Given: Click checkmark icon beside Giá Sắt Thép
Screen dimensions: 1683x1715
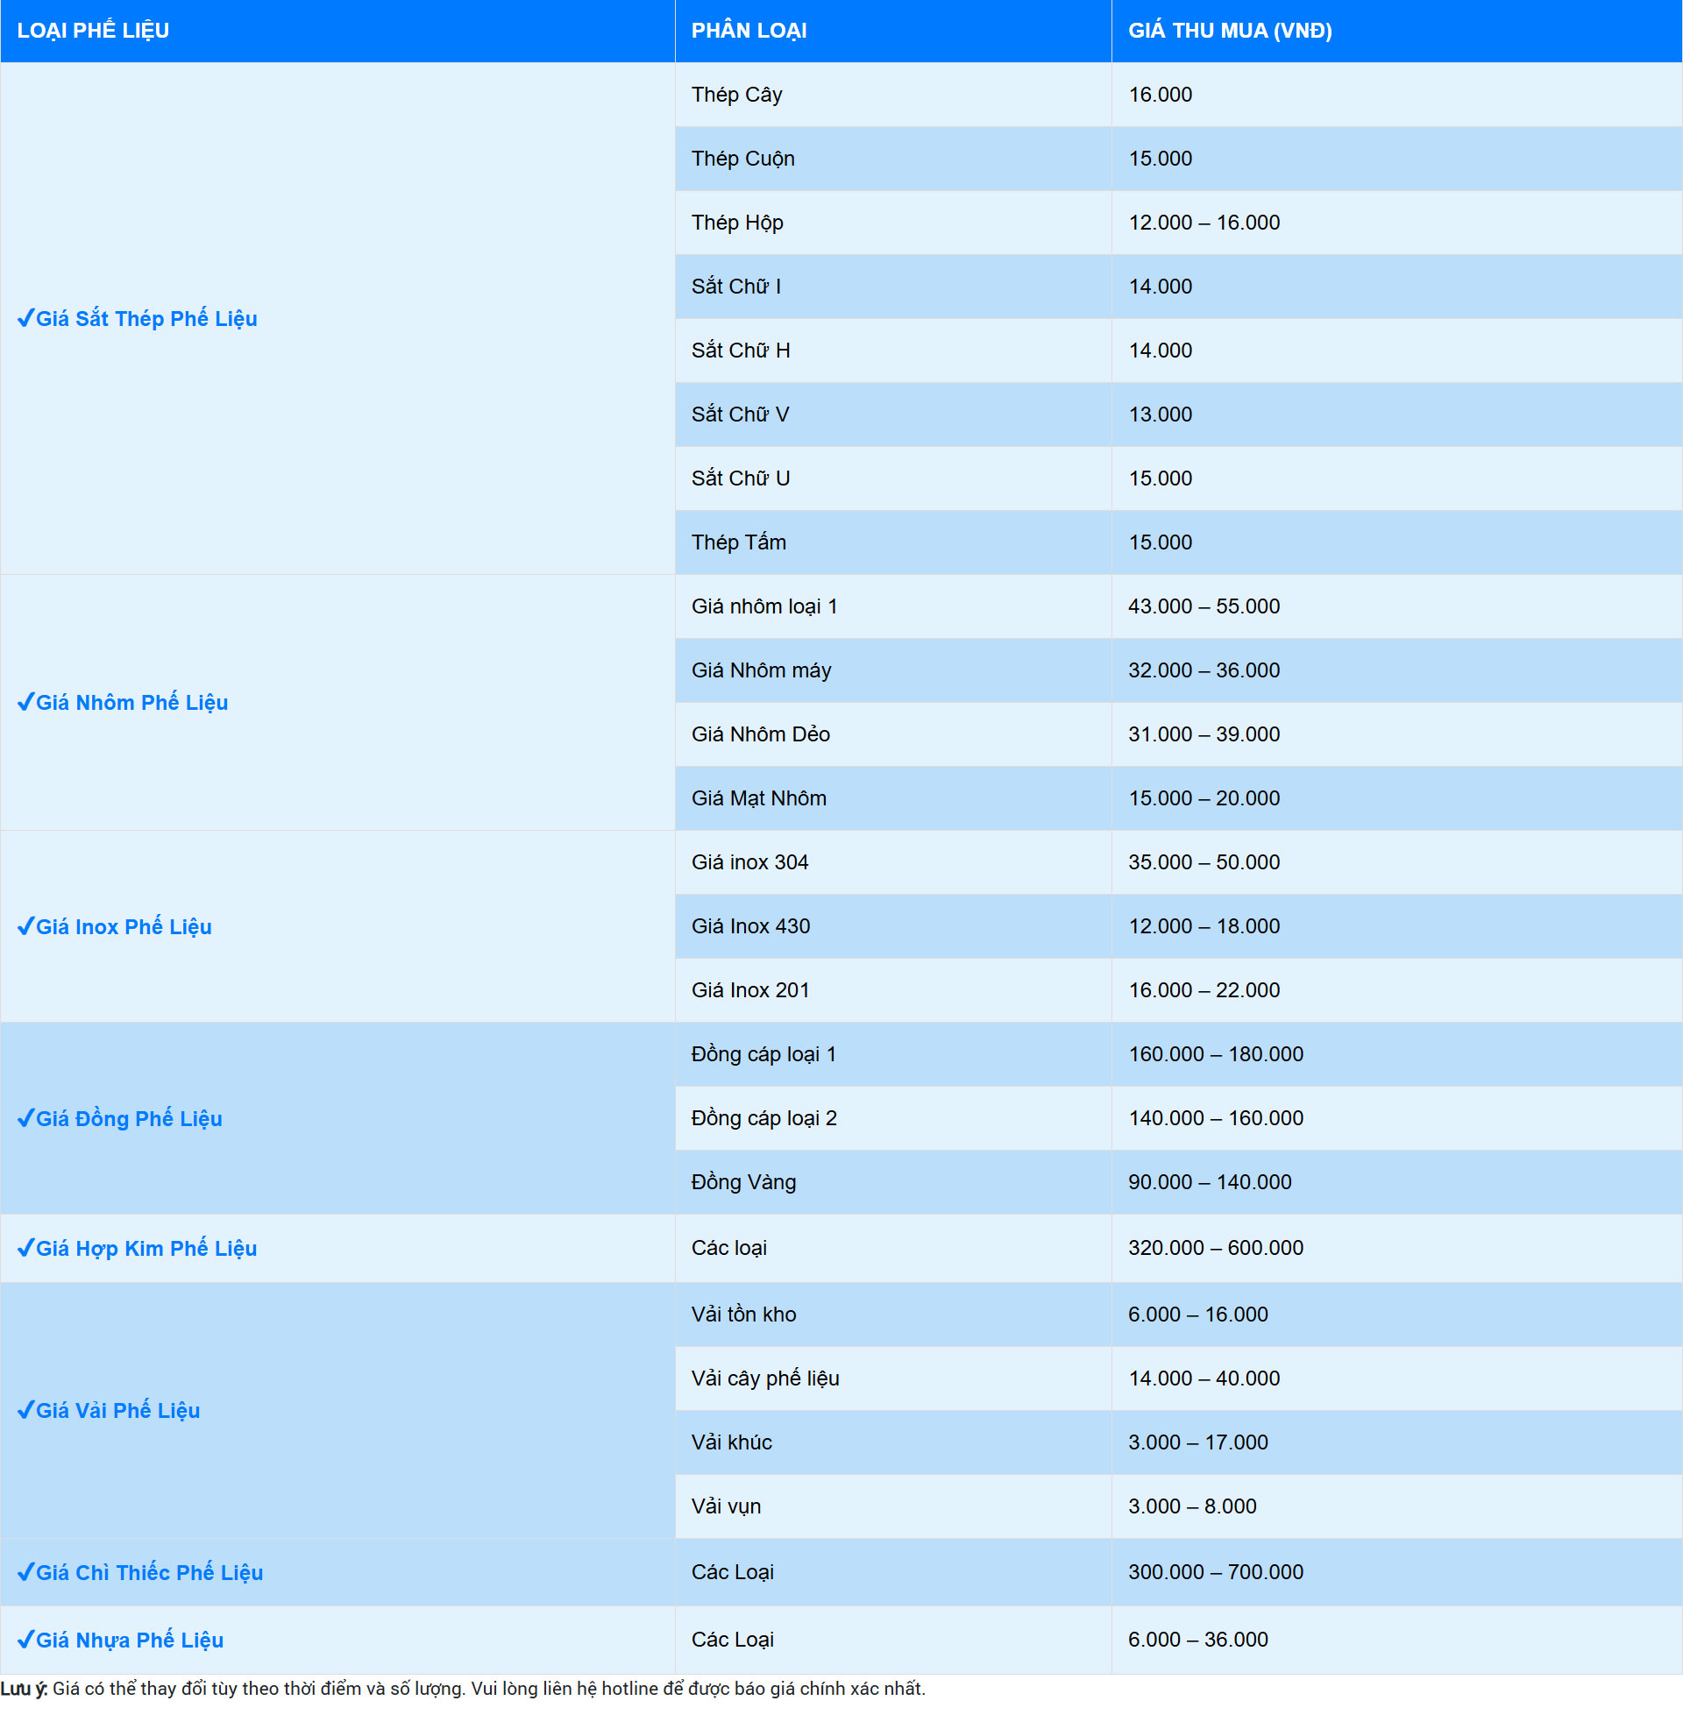Looking at the screenshot, I should (25, 318).
